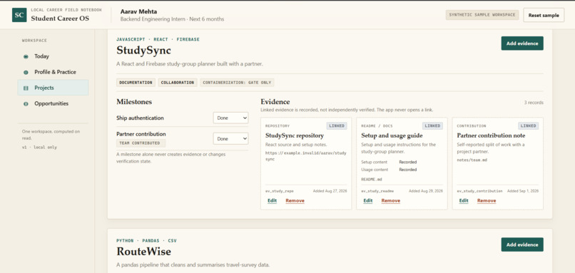Click the Partner contribution milestone label
This screenshot has width=575, height=273.
(141, 134)
